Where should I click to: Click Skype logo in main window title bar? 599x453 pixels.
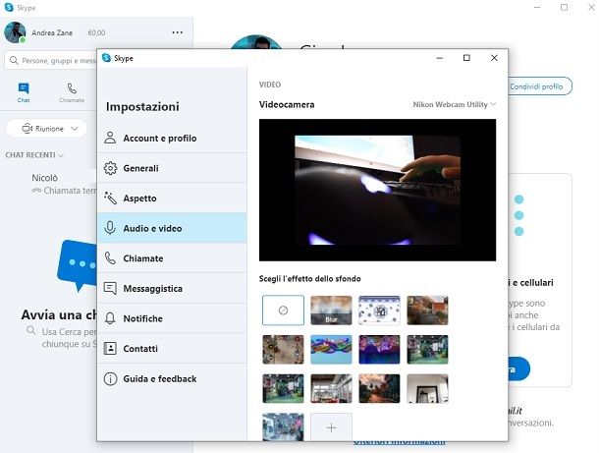coord(9,7)
